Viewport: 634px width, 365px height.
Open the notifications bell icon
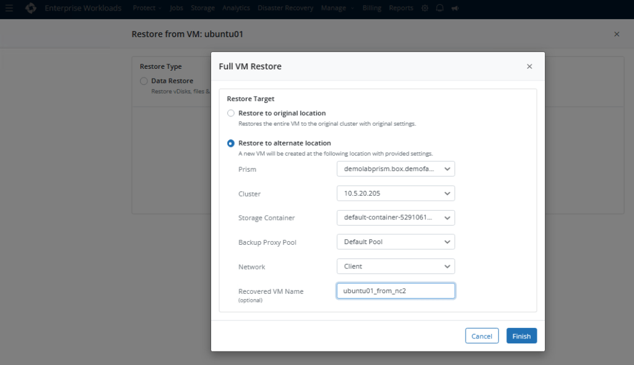pyautogui.click(x=440, y=9)
